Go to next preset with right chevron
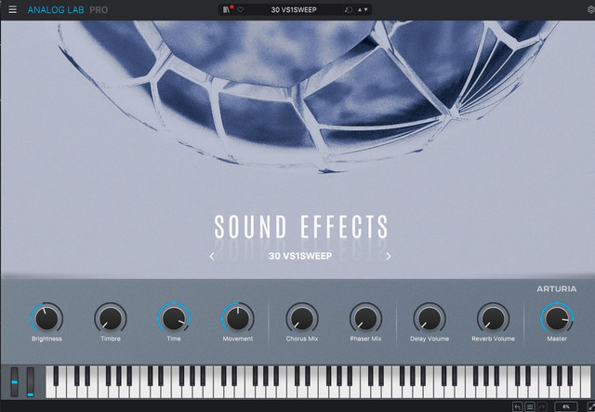 point(389,257)
